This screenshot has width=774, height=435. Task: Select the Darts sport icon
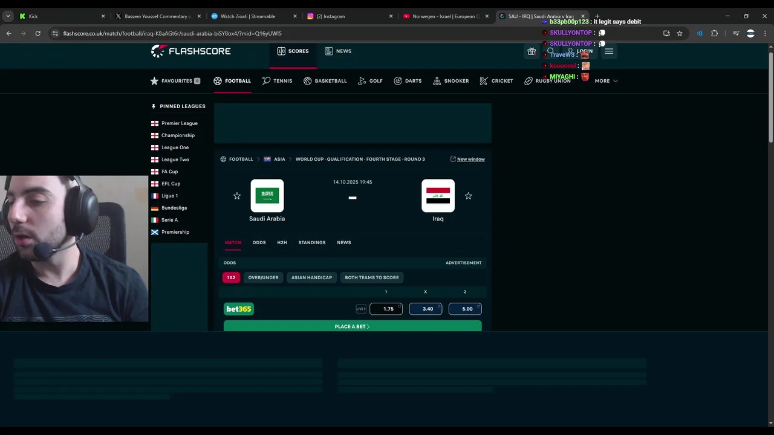pyautogui.click(x=398, y=80)
